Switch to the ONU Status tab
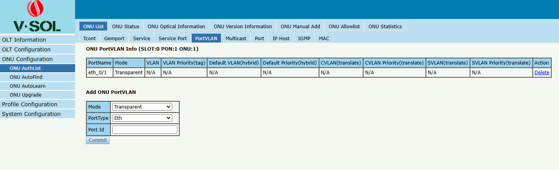The image size is (559, 170). 125,26
